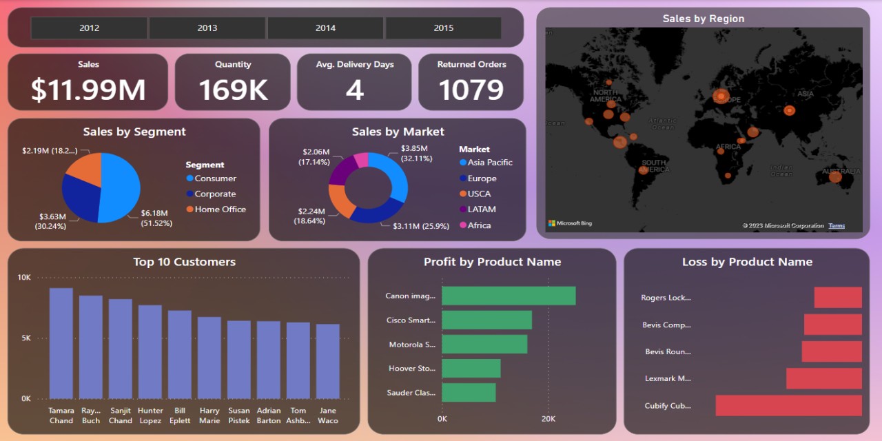The width and height of the screenshot is (882, 441).
Task: Open the Terms link on the Bing map
Action: pyautogui.click(x=837, y=225)
